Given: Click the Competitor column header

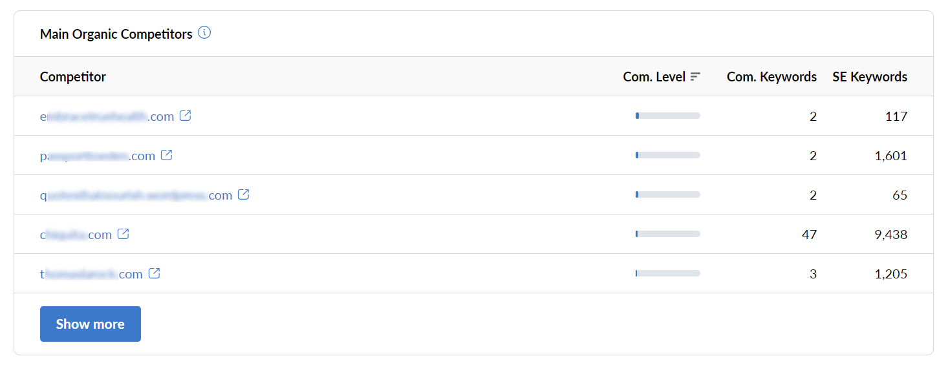Looking at the screenshot, I should pyautogui.click(x=73, y=77).
